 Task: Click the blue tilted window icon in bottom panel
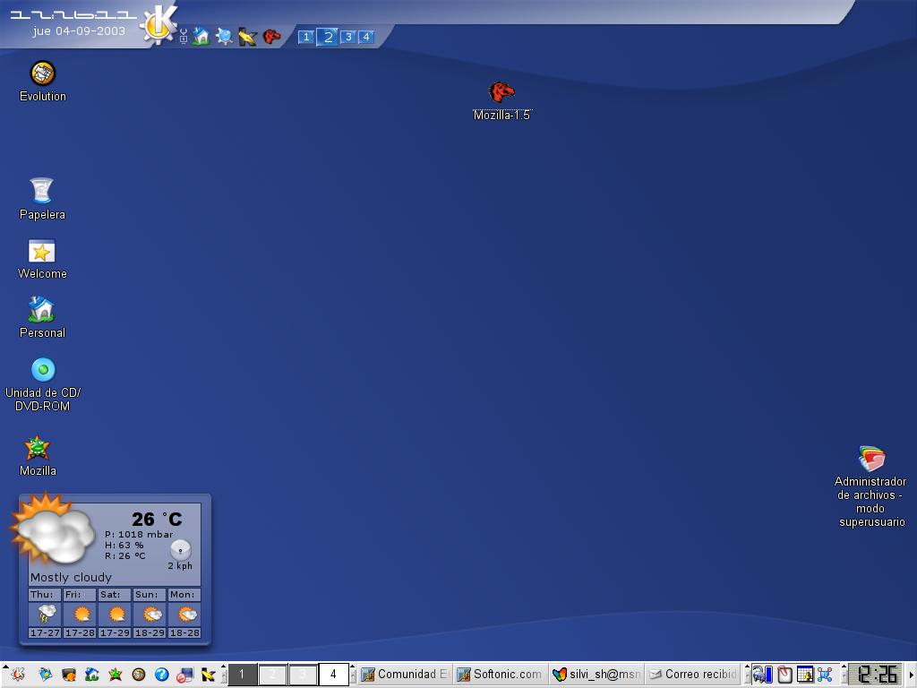pos(45,675)
